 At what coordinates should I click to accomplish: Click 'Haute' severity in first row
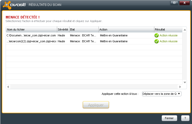(x=61, y=35)
